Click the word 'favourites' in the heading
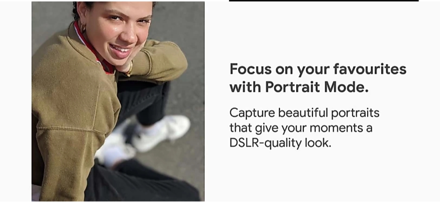Screen dimensions: 440x220 (x=370, y=69)
